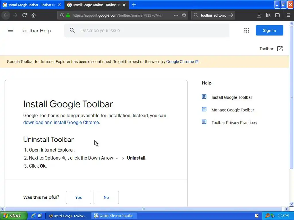Bookmark this page with the star

pyautogui.click(x=184, y=15)
